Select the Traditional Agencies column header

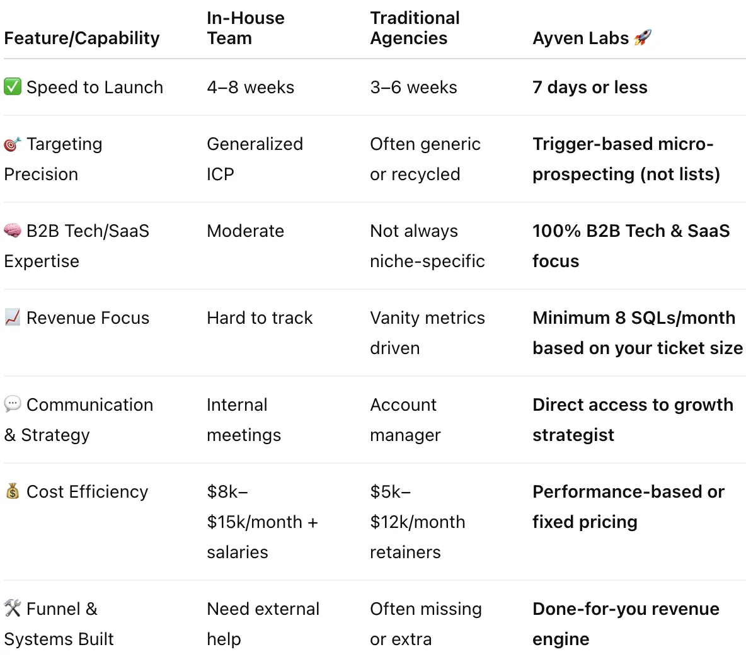pos(415,28)
